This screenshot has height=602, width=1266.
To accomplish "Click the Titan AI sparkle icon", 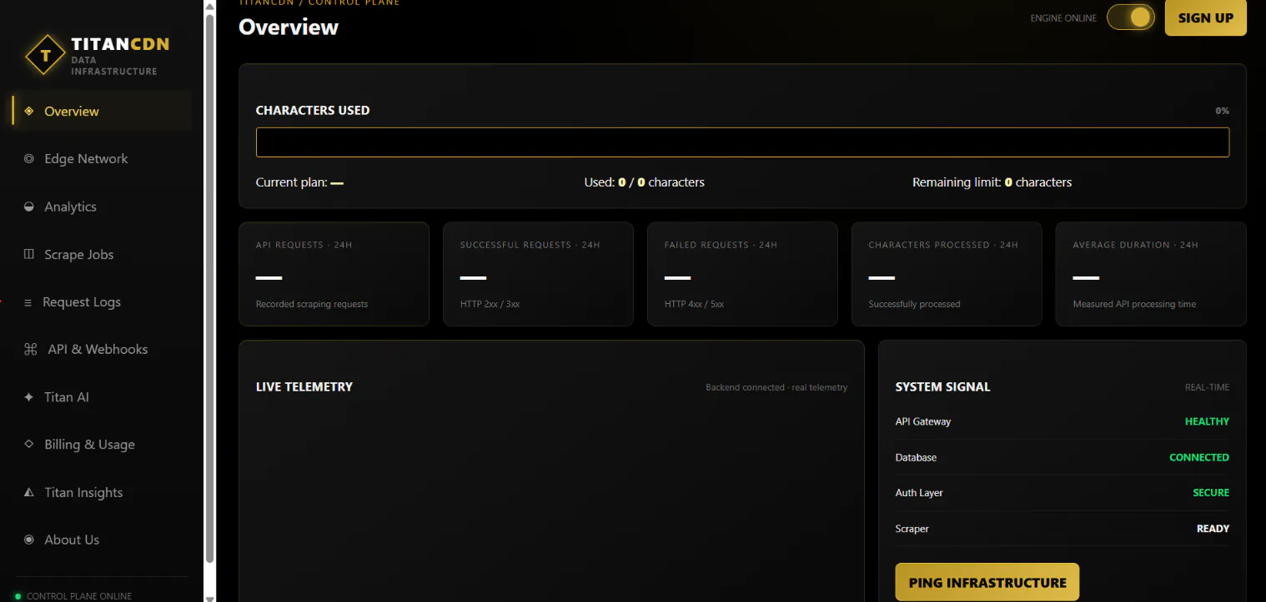I will click(x=29, y=397).
